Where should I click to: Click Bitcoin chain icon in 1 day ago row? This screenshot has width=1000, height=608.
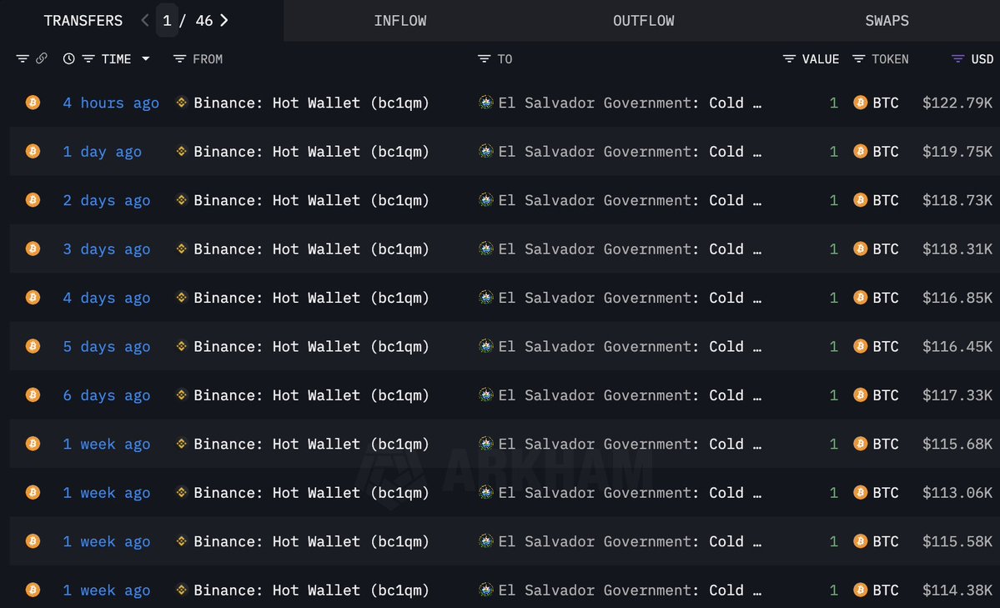(x=33, y=151)
